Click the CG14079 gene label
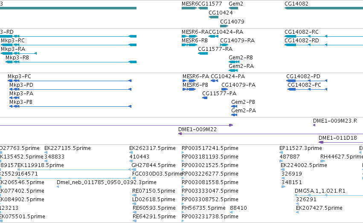Viewport: 363px width, 223px height. pos(232,21)
